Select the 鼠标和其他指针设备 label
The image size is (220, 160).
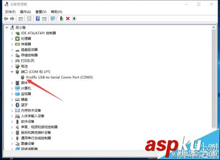[x=36, y=133]
